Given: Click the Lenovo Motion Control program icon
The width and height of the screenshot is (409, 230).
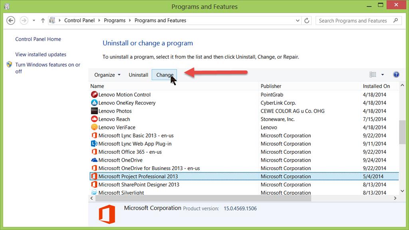Looking at the screenshot, I should click(x=94, y=94).
